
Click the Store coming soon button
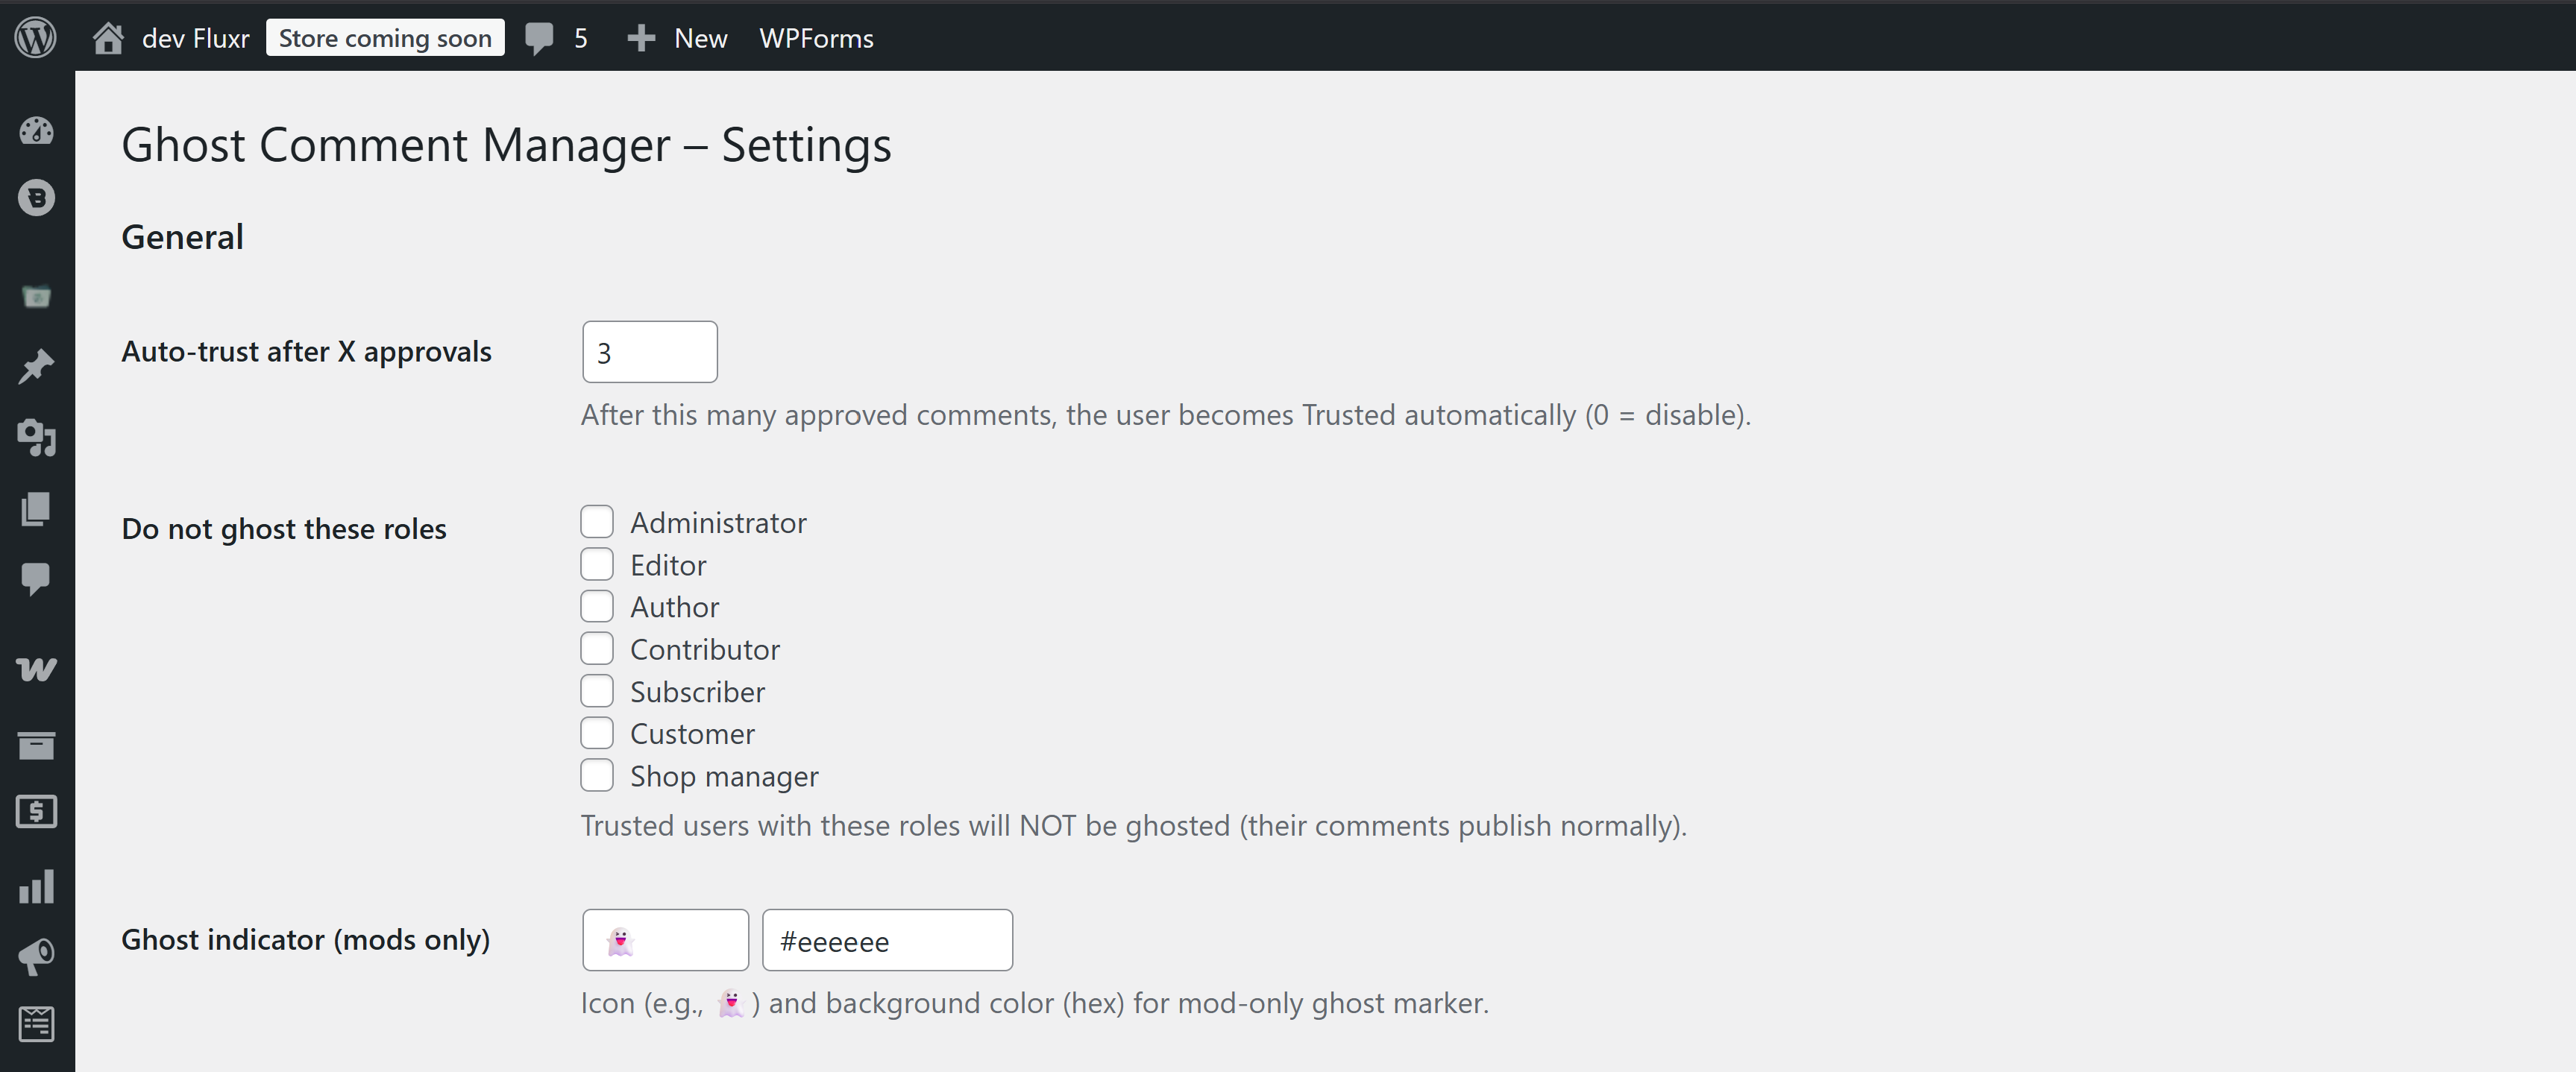tap(385, 37)
